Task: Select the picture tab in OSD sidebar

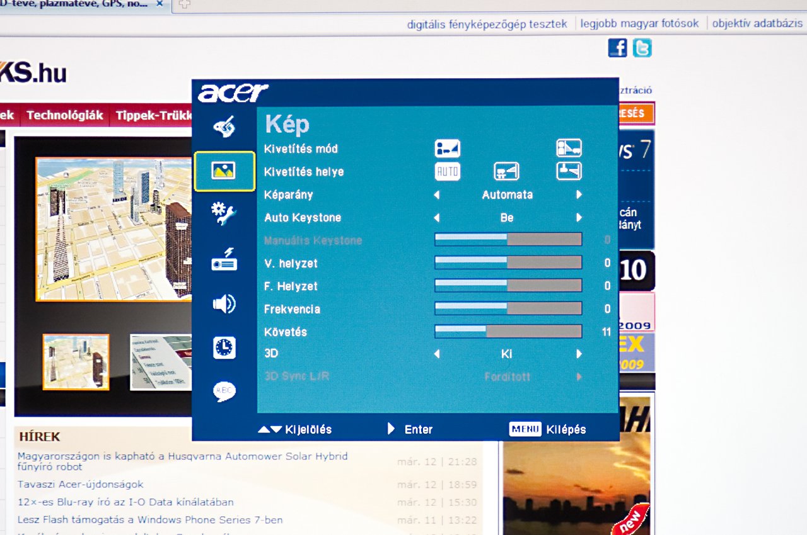Action: [224, 171]
